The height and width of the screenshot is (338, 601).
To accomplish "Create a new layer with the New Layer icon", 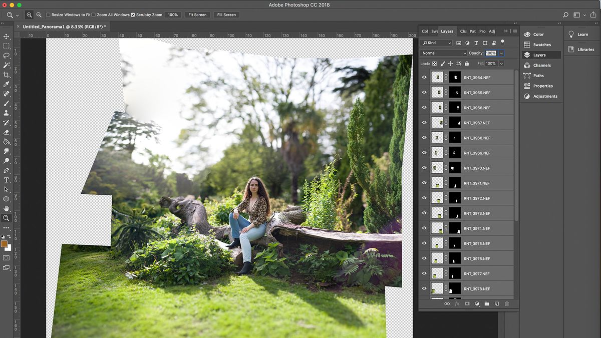I will [x=496, y=303].
